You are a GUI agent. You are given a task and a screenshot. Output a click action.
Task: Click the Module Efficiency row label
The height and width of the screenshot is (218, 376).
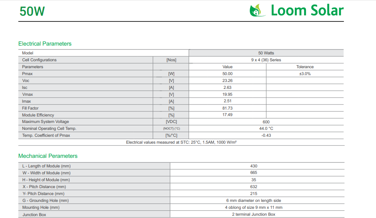click(x=38, y=115)
